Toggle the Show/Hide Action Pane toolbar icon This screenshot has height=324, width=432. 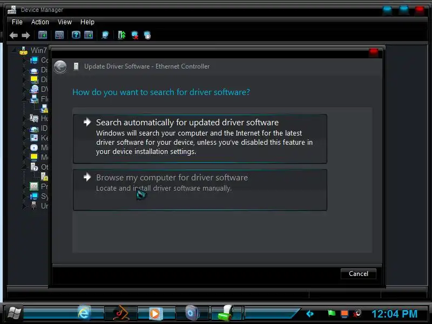(89, 35)
